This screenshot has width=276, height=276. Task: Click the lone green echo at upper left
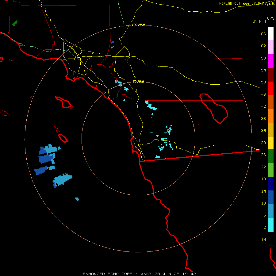[15, 23]
